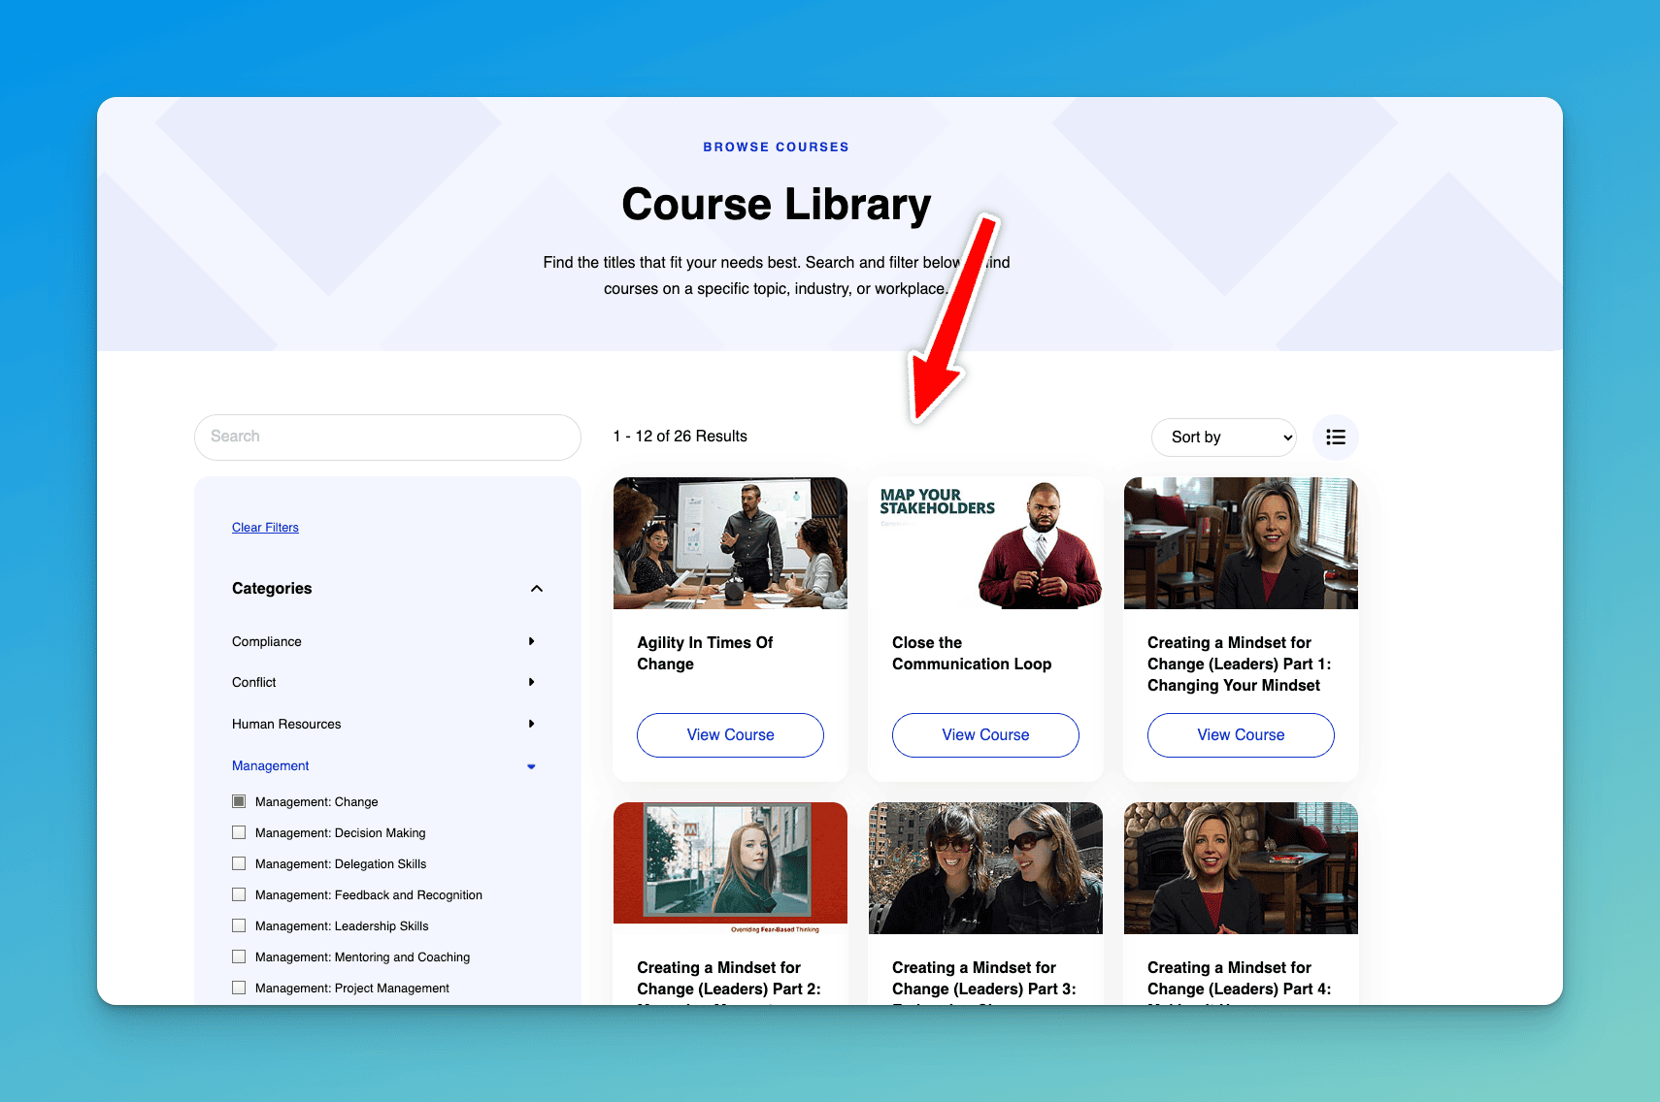Screen dimensions: 1660x1102
Task: Tick Management: Feedback and Recognition checkbox
Action: [x=239, y=894]
